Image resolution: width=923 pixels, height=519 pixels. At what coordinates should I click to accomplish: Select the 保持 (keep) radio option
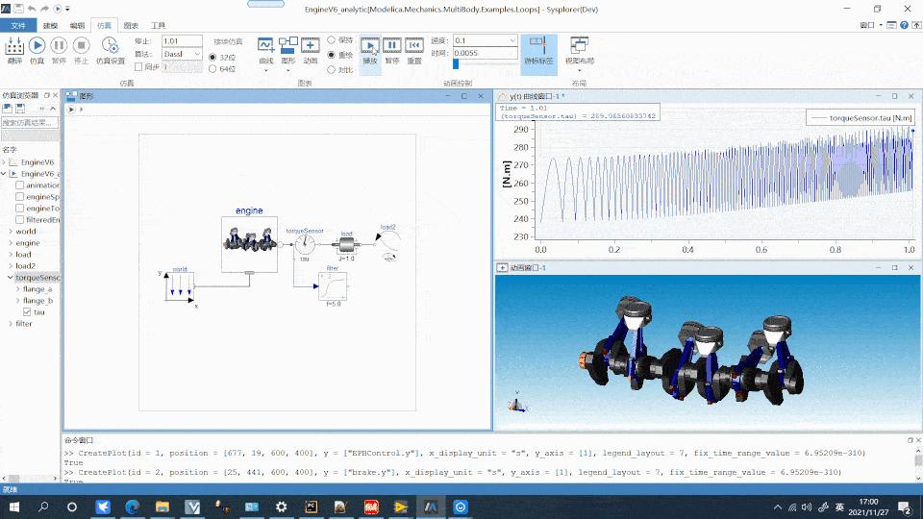(332, 40)
